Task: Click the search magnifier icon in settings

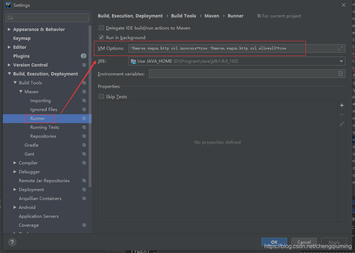Action: 10,18
